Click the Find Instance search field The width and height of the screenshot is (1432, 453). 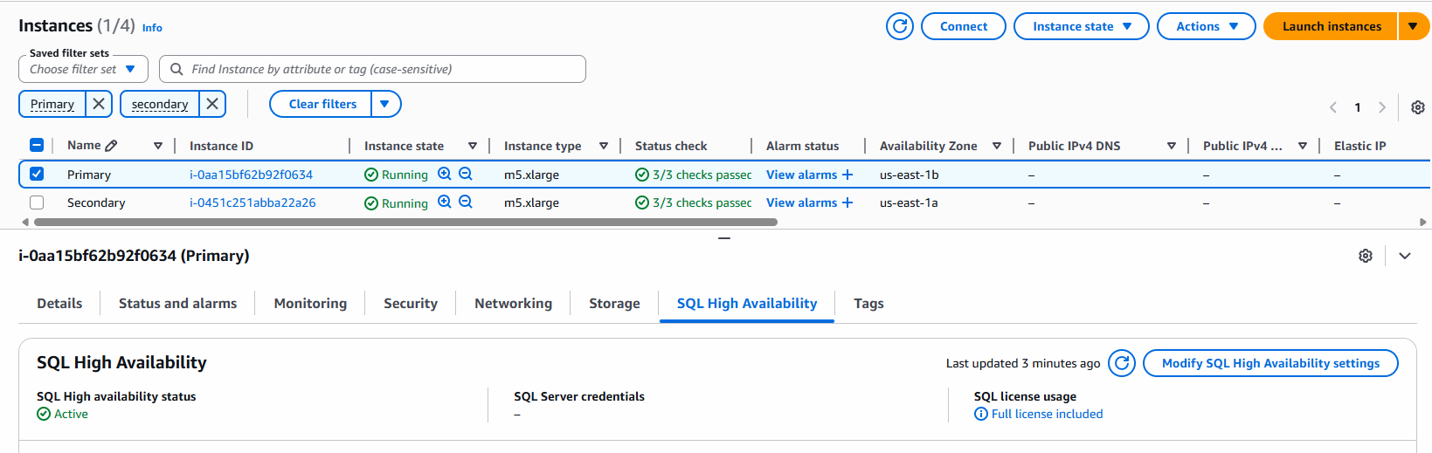click(376, 69)
